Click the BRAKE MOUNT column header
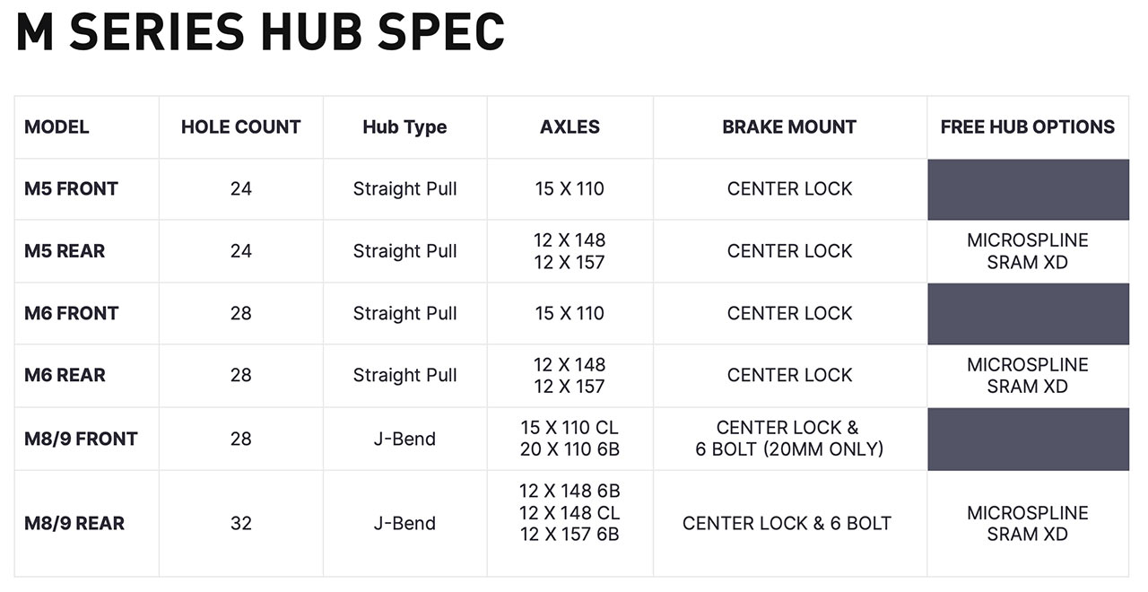This screenshot has width=1148, height=592. (789, 127)
